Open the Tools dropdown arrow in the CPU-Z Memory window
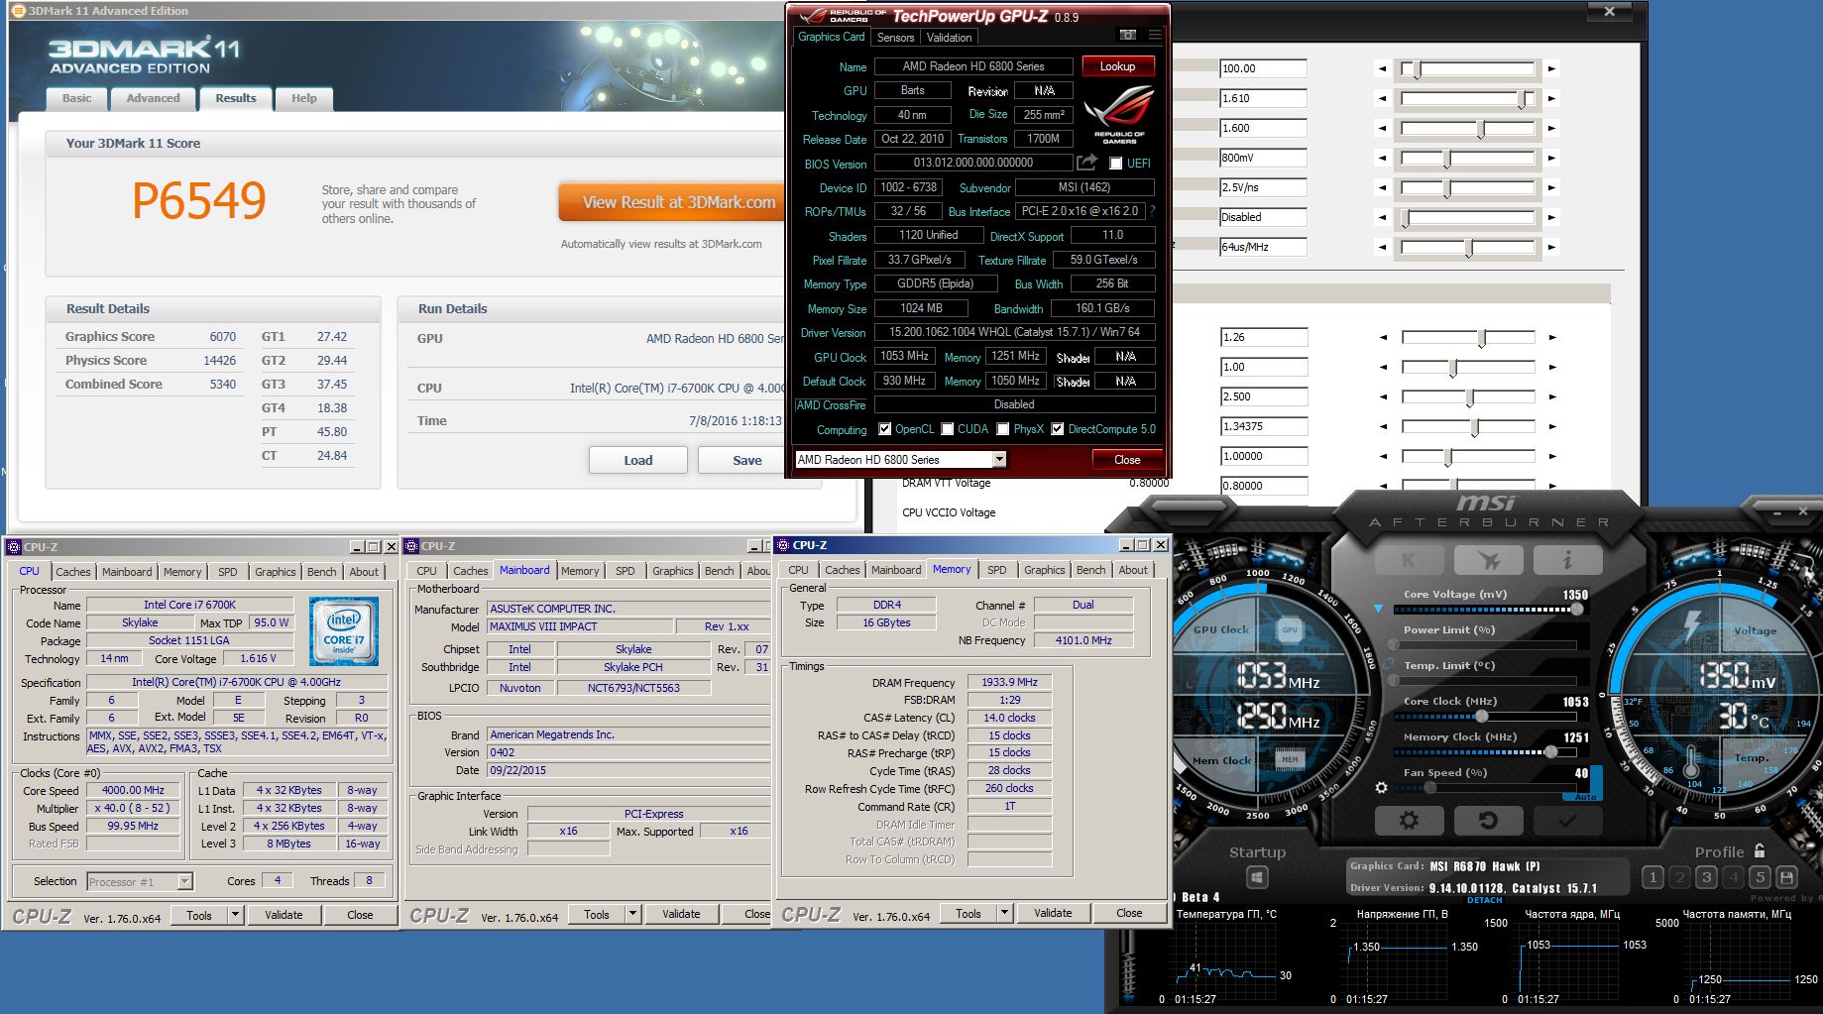1823x1014 pixels. coord(1004,912)
